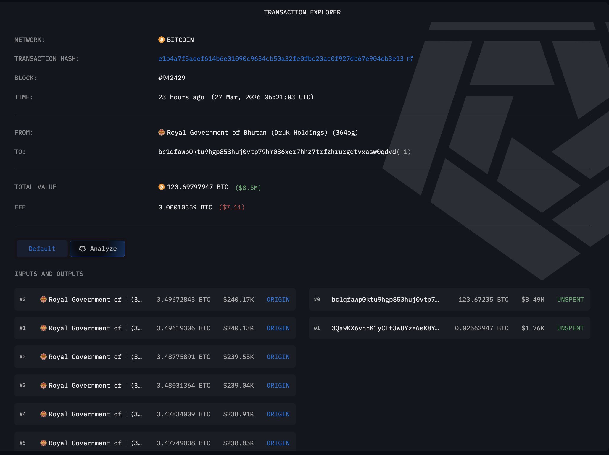Viewport: 609px width, 455px height.
Task: Toggle UNSPENT status on output #0
Action: point(570,299)
